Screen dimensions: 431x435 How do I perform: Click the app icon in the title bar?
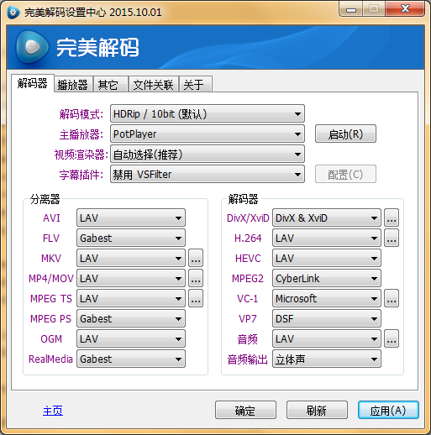[x=13, y=13]
